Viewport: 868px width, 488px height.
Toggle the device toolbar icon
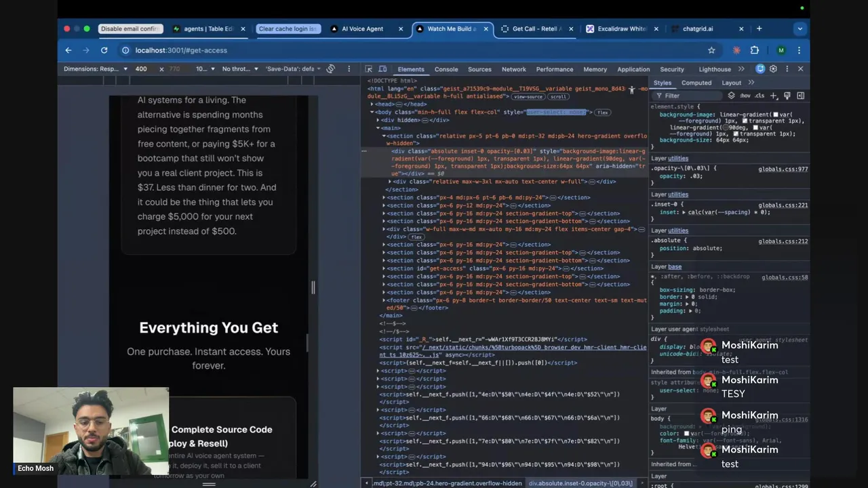click(x=382, y=69)
